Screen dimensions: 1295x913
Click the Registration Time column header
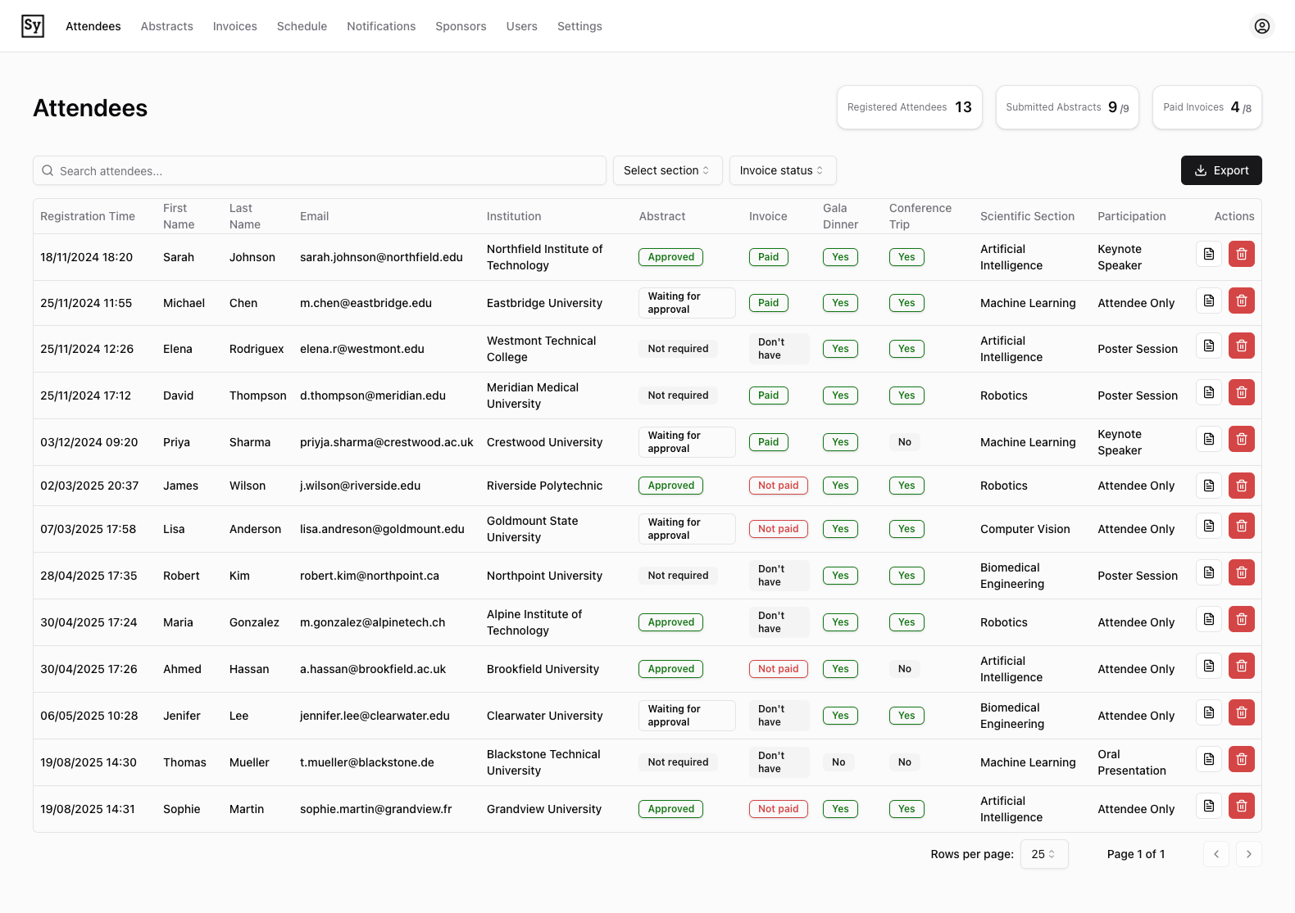coord(88,216)
